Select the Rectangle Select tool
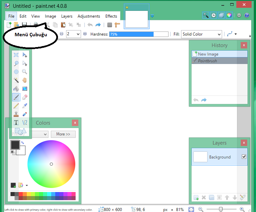This screenshot has height=212, width=256. click(16, 55)
